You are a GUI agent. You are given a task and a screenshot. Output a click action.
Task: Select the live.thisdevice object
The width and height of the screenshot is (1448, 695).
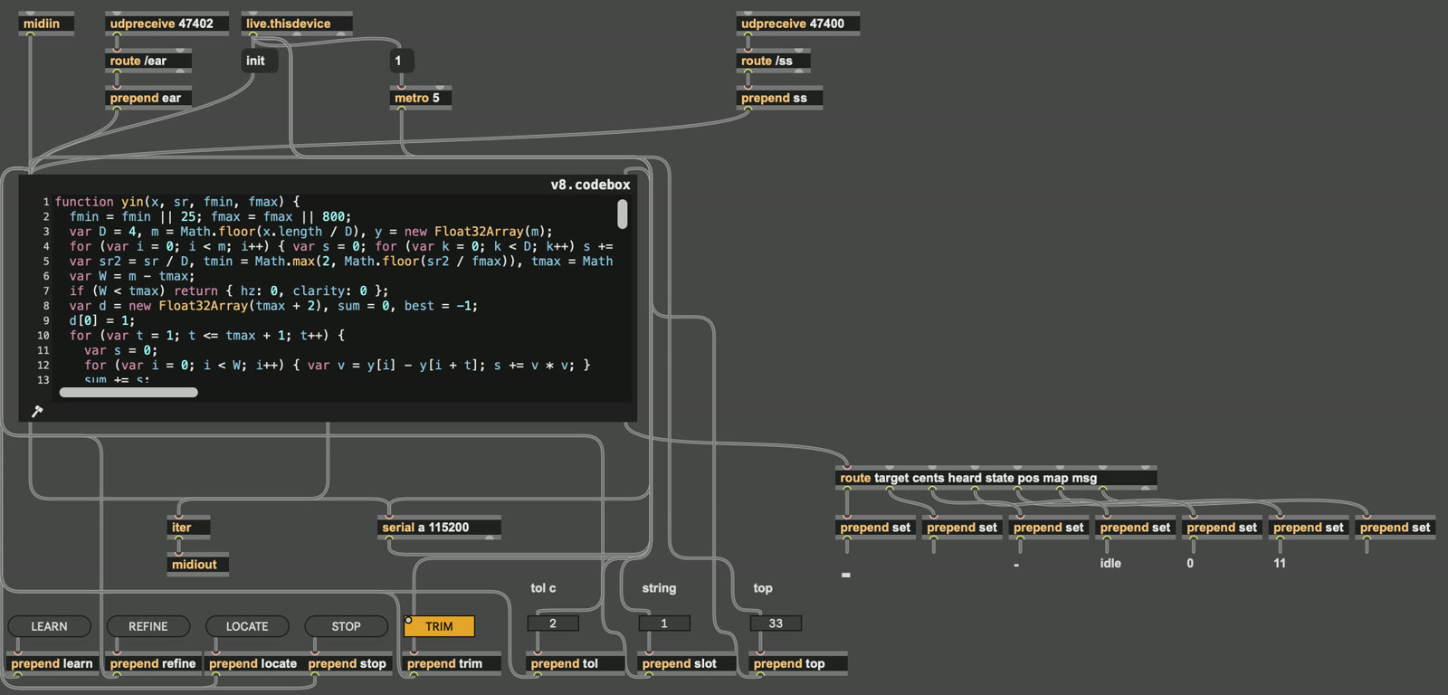(x=297, y=24)
